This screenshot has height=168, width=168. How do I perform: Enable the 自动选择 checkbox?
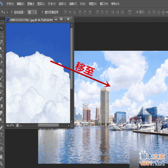coord(12,12)
